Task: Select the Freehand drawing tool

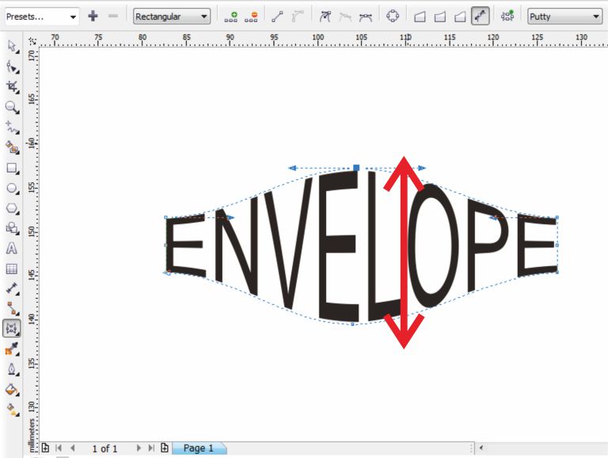Action: 12,128
